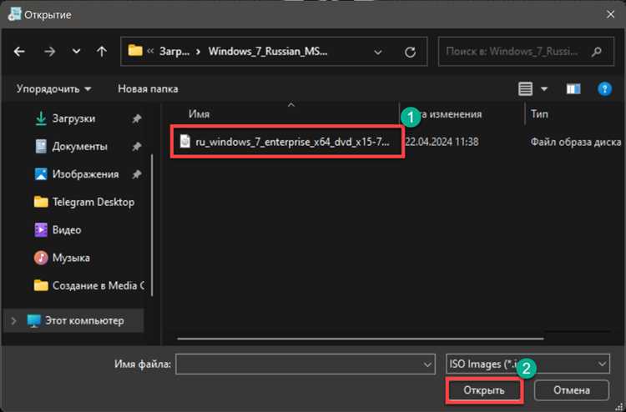Close the Открытие dialog
The width and height of the screenshot is (626, 412).
coord(610,15)
